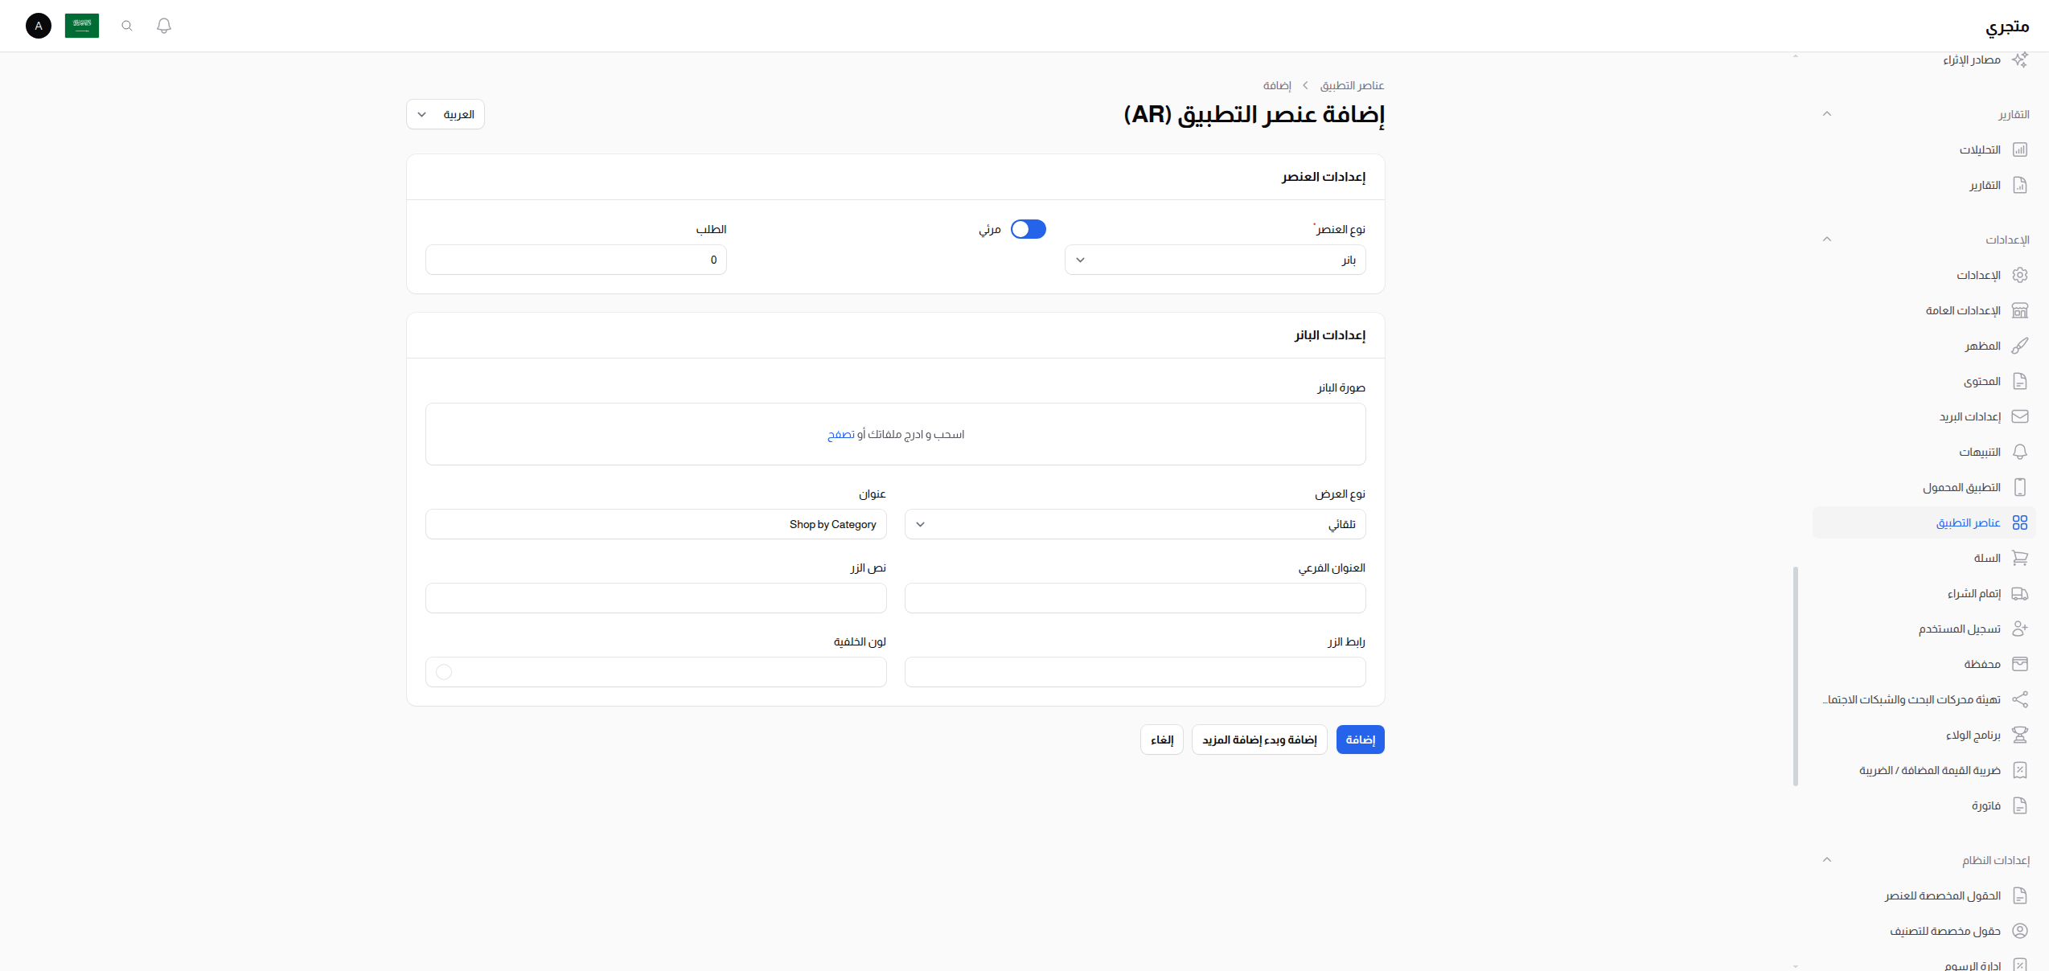Screen dimensions: 2049x971
Task: Click the Saudi flag language icon
Action: [x=81, y=26]
